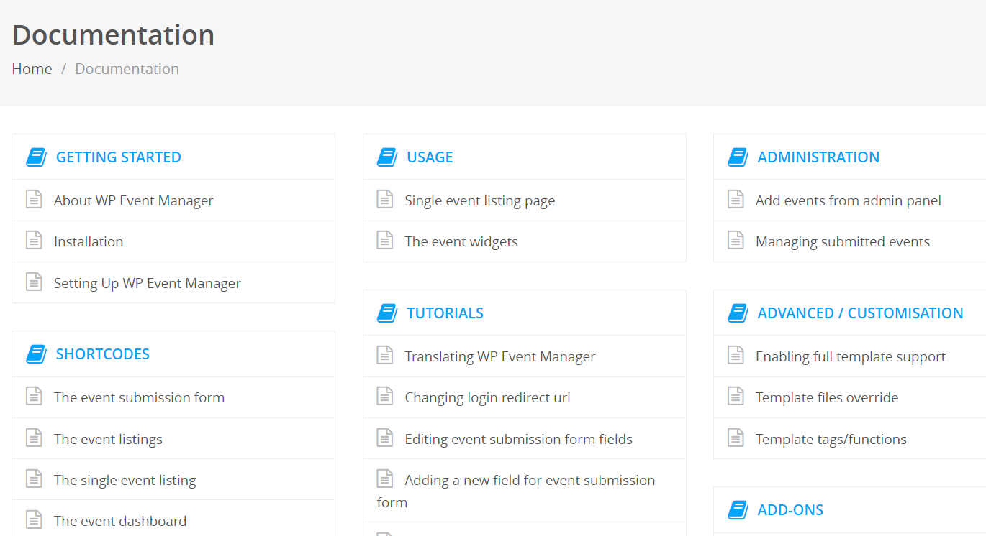
Task: Open Translating WP Event Manager article
Action: 500,356
